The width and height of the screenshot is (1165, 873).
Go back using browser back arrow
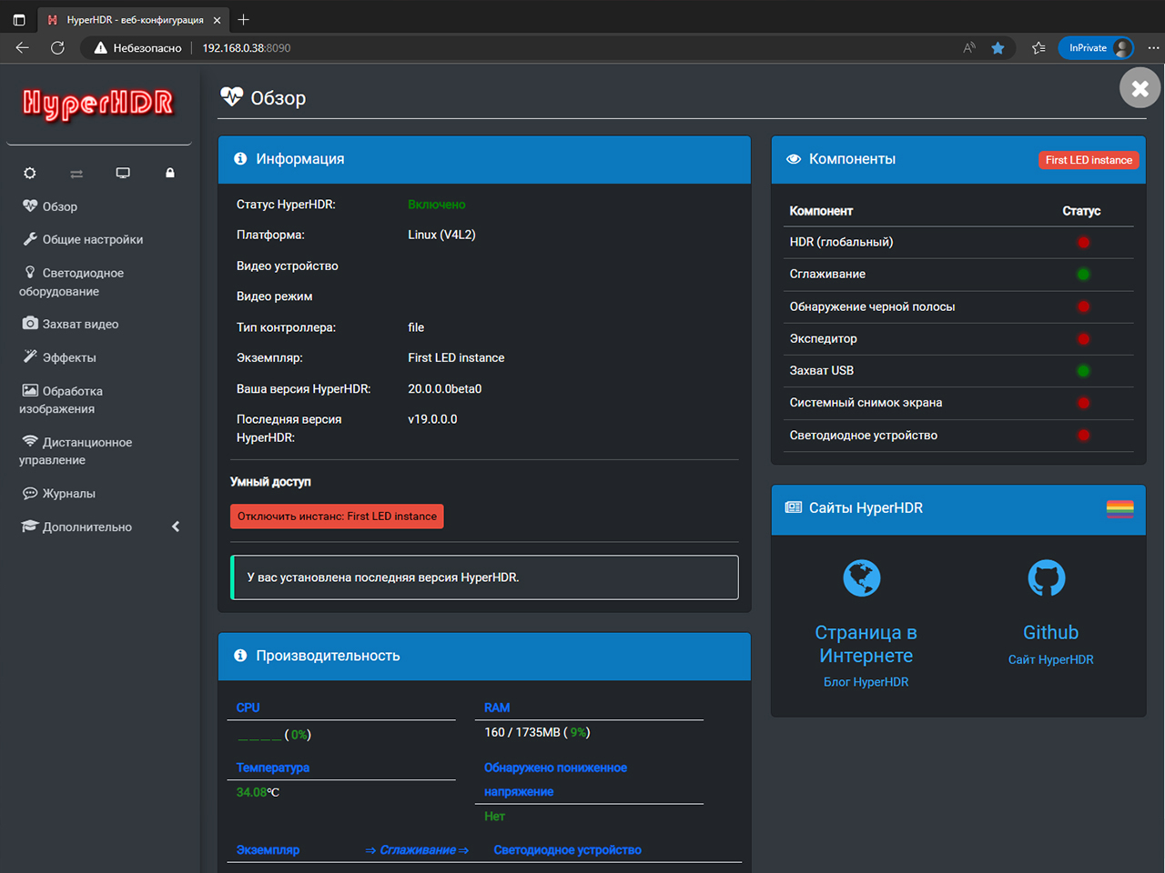tap(23, 47)
